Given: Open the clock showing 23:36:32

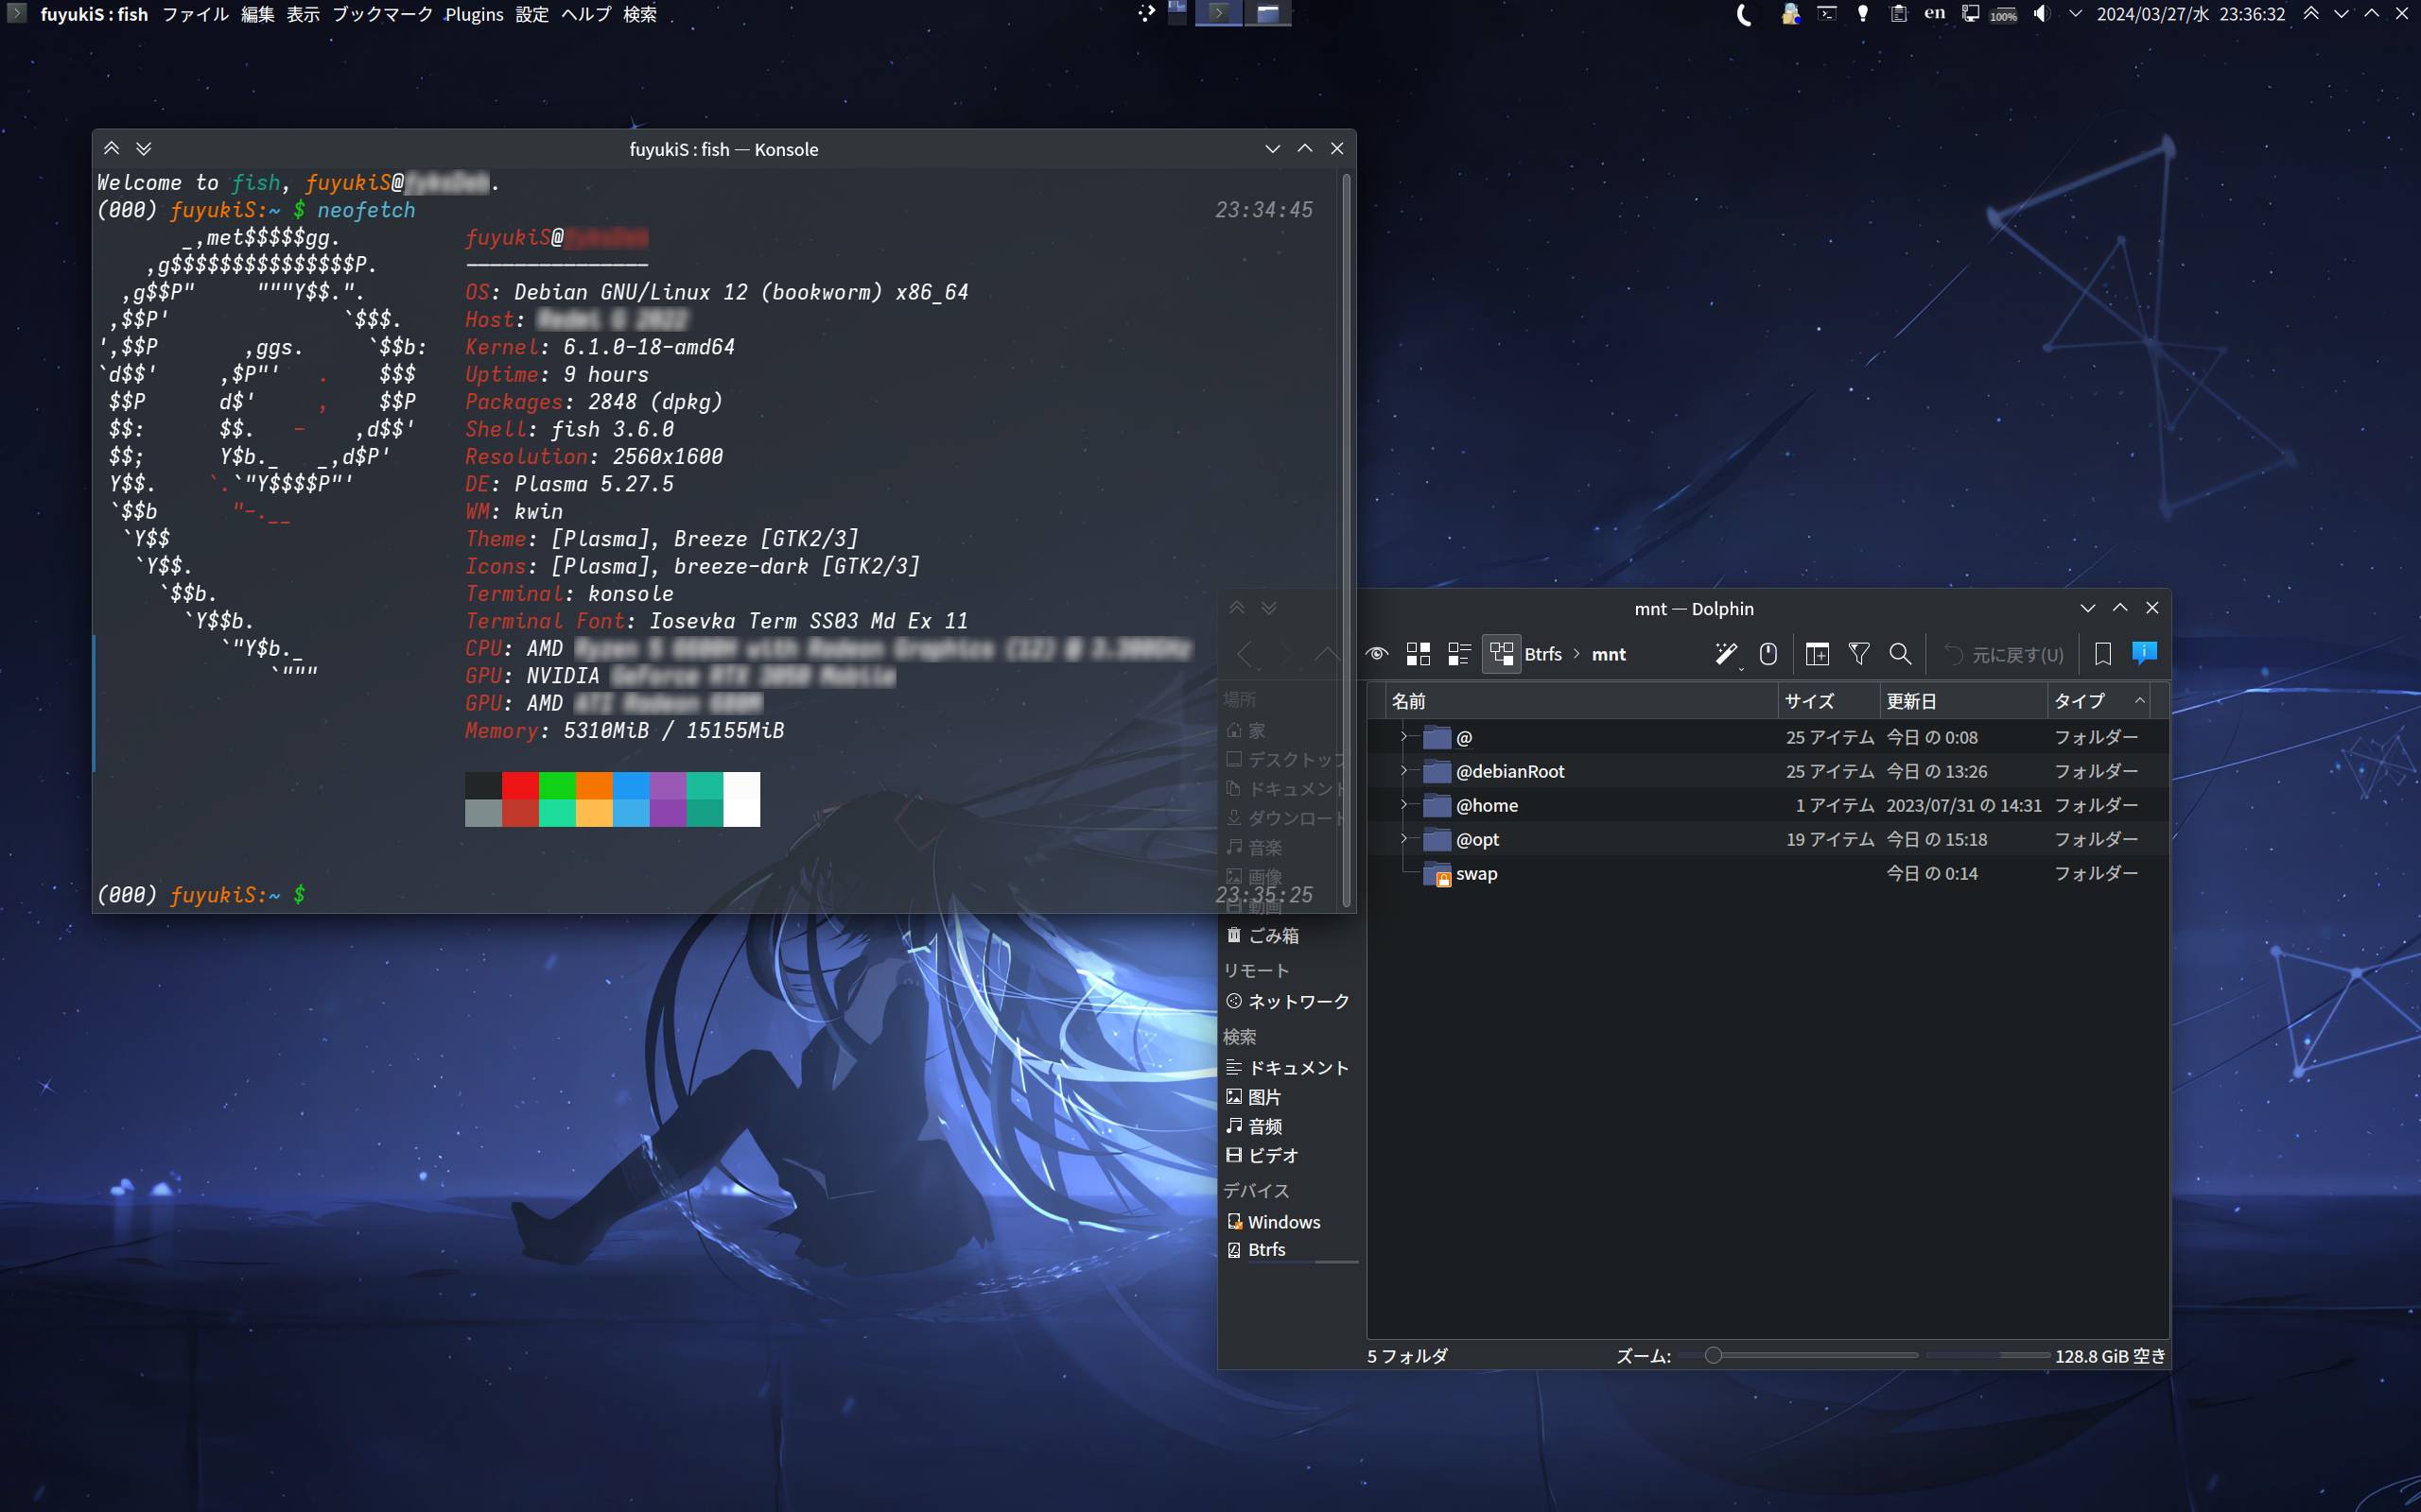Looking at the screenshot, I should click(x=2191, y=14).
